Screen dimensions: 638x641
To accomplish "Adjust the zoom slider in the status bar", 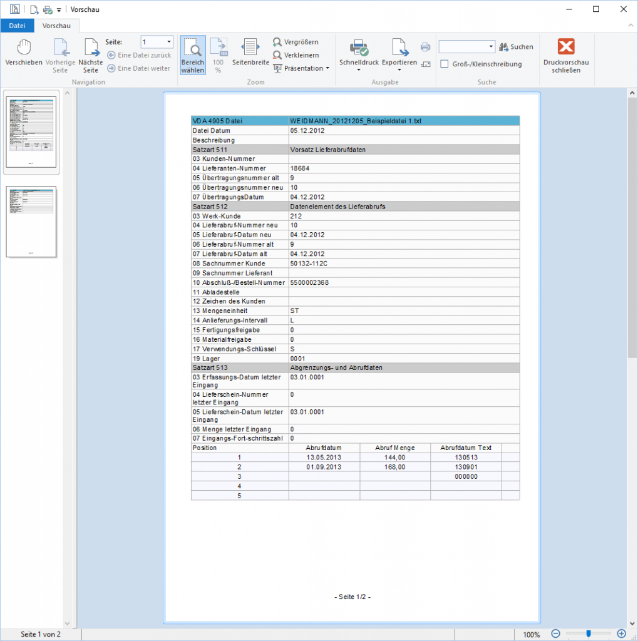I will [x=587, y=633].
